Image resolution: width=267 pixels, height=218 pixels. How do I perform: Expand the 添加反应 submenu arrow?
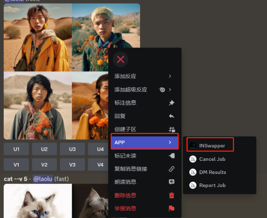tap(170, 76)
